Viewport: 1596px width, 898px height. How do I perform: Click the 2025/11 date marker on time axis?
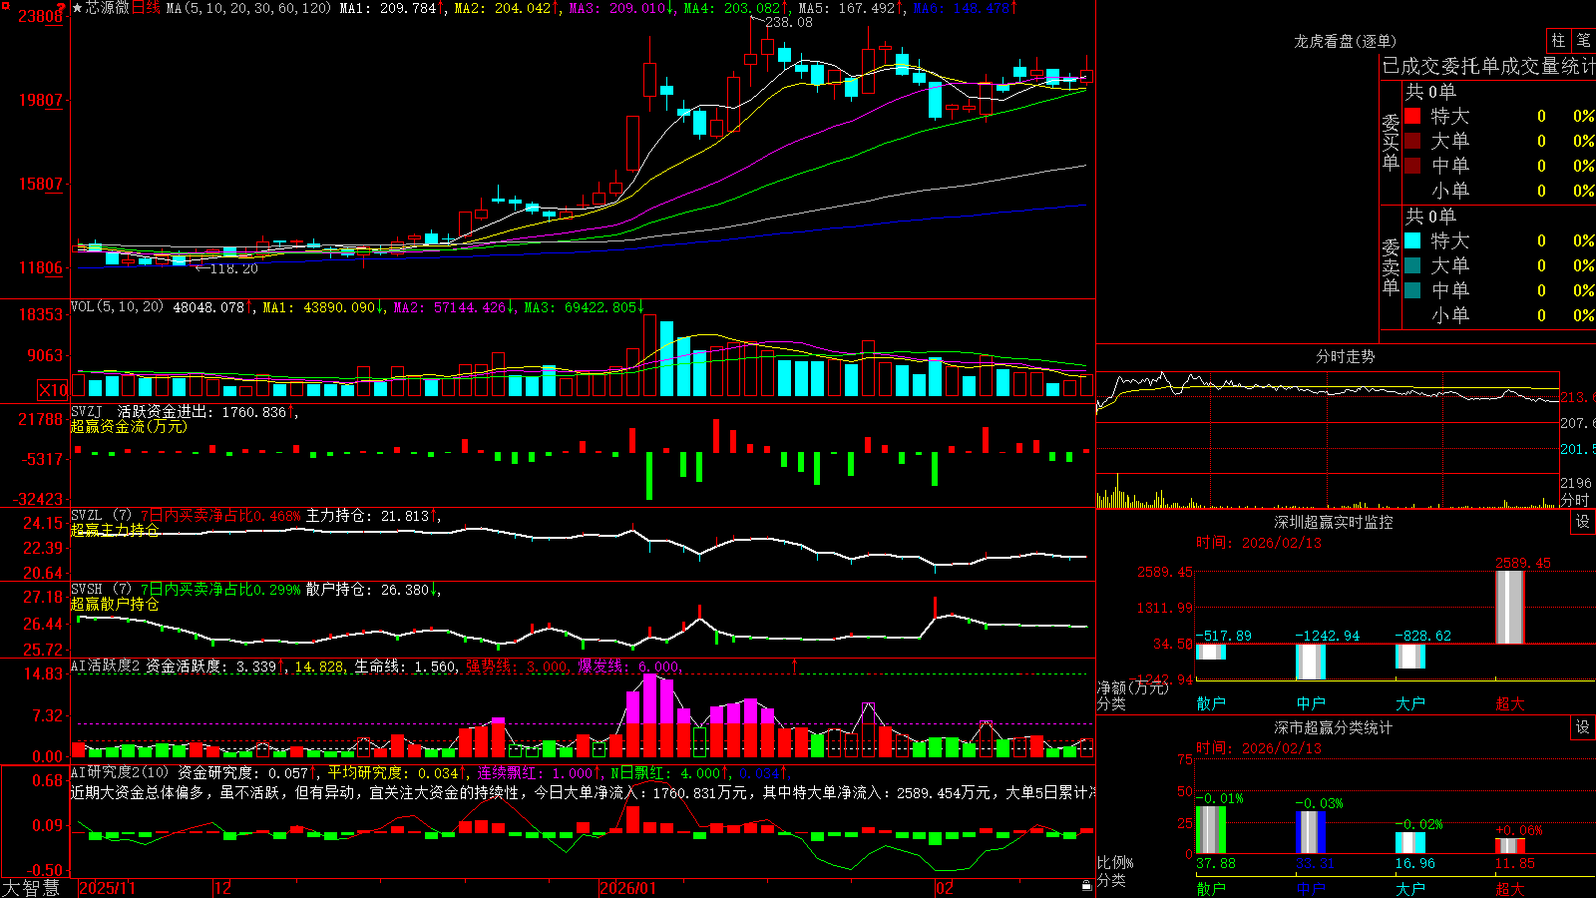(107, 888)
